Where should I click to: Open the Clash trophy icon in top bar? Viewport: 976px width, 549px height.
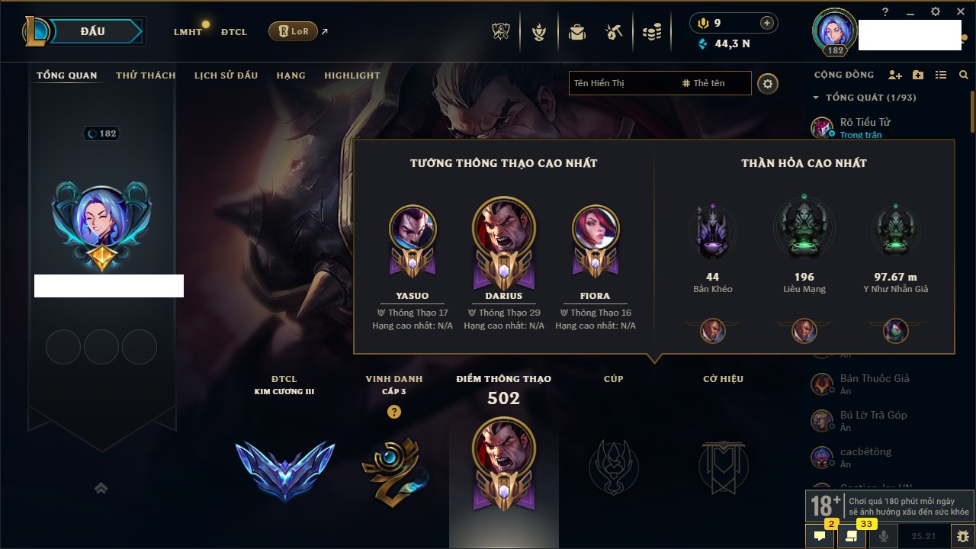(x=500, y=32)
